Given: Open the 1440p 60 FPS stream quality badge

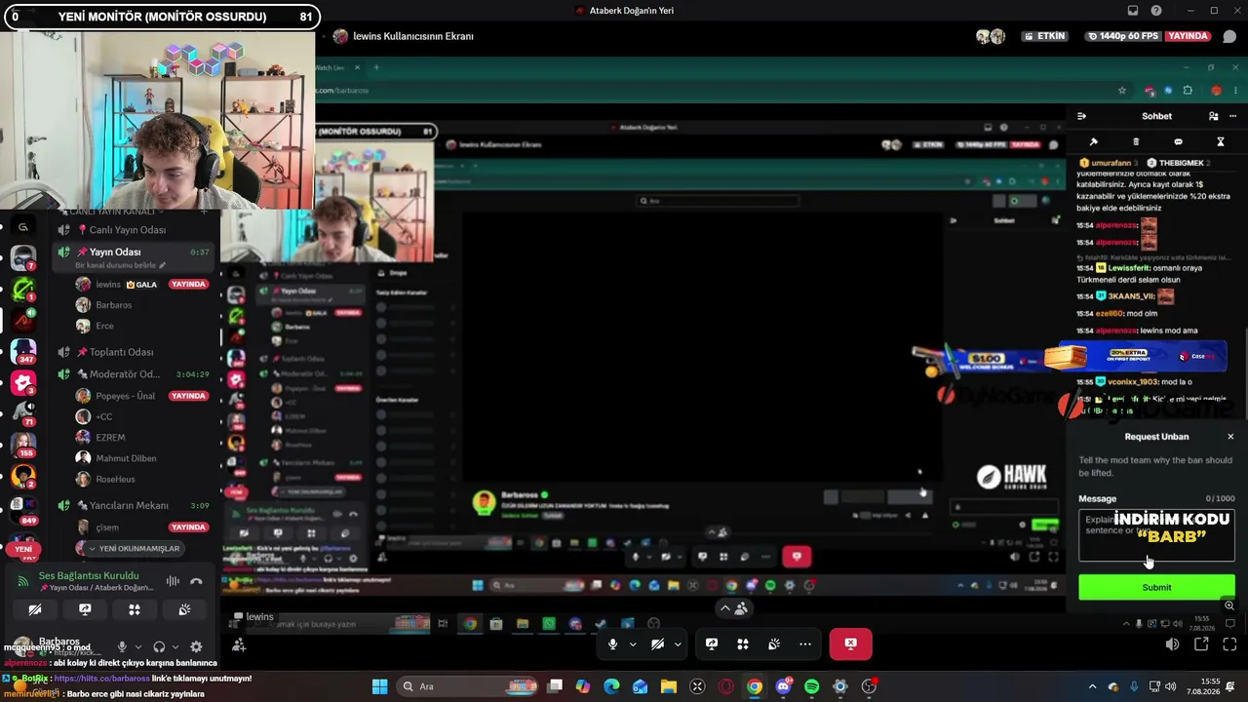Looking at the screenshot, I should coord(1123,36).
